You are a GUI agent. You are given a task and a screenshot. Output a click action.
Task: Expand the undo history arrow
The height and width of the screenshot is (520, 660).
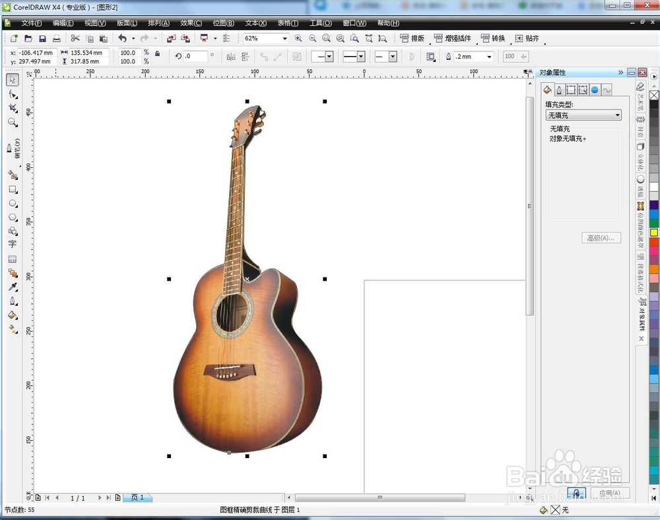click(x=133, y=38)
